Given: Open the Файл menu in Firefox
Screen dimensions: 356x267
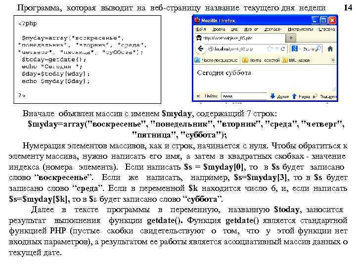Looking at the screenshot, I should pos(201,29).
